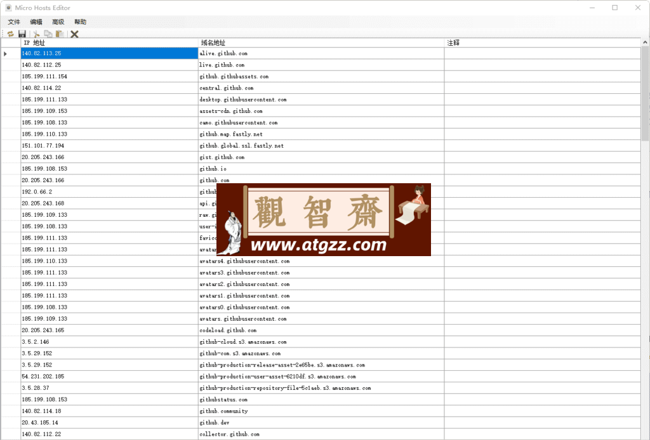This screenshot has width=650, height=440.
Task: Select avatars4.githubusercontent.com cell
Action: pos(321,261)
